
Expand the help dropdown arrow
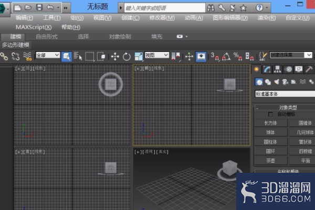[267, 8]
